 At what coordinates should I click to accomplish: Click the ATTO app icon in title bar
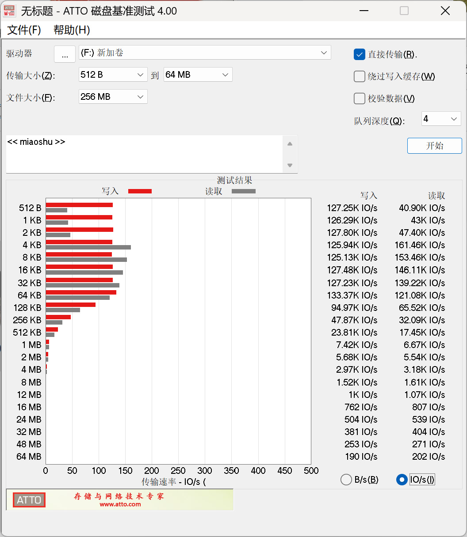(x=9, y=11)
